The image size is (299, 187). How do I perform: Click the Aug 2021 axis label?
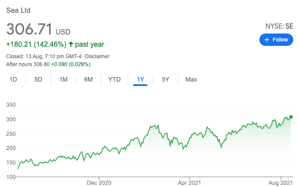point(280,182)
